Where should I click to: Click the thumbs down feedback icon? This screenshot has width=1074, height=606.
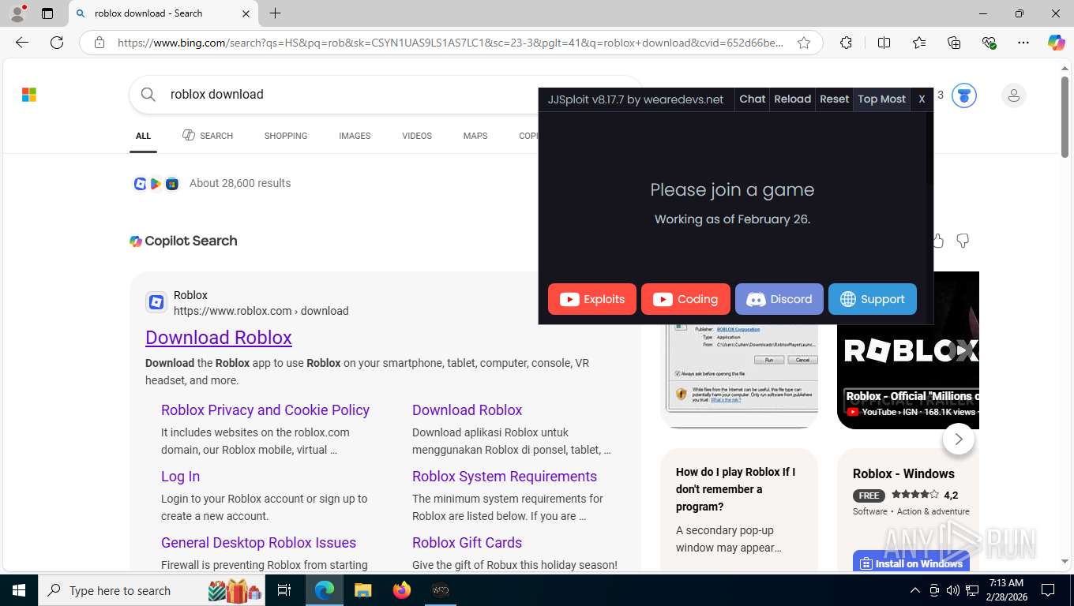[x=963, y=241]
